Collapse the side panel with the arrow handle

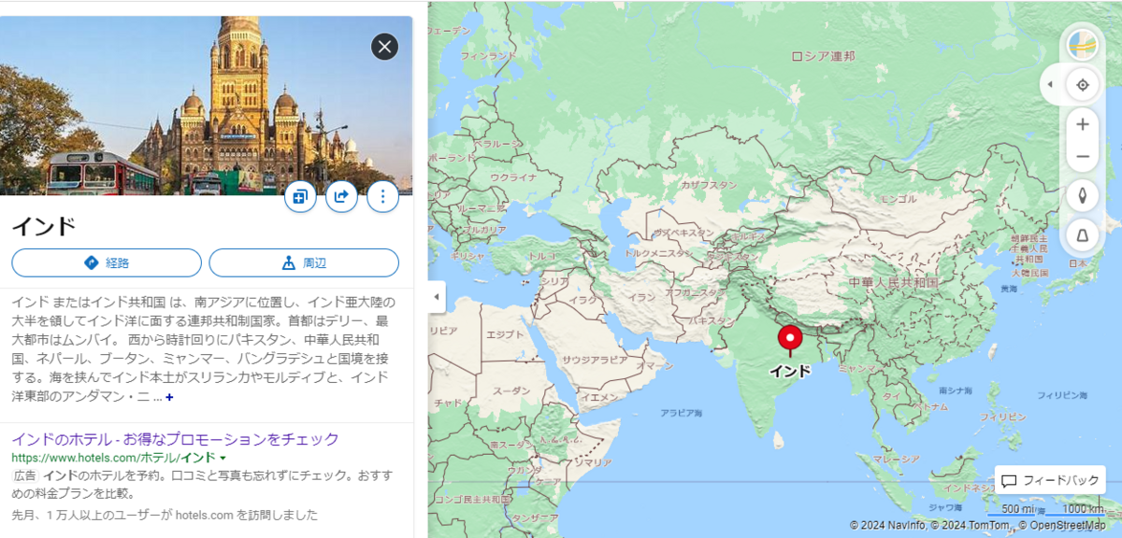tap(436, 297)
